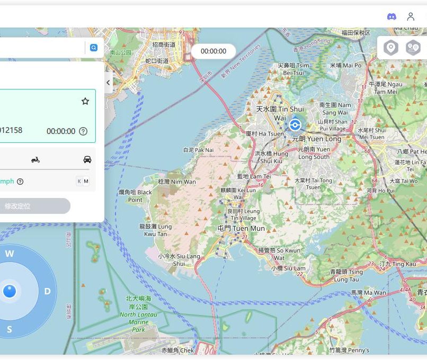
Task: Select the scooter speed preset
Action: pyautogui.click(x=35, y=159)
